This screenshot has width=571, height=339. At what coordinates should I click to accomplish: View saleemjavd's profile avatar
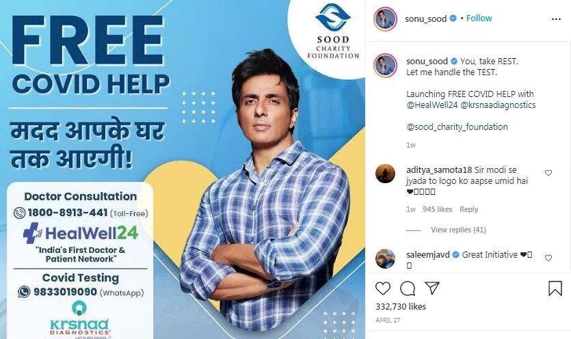385,258
